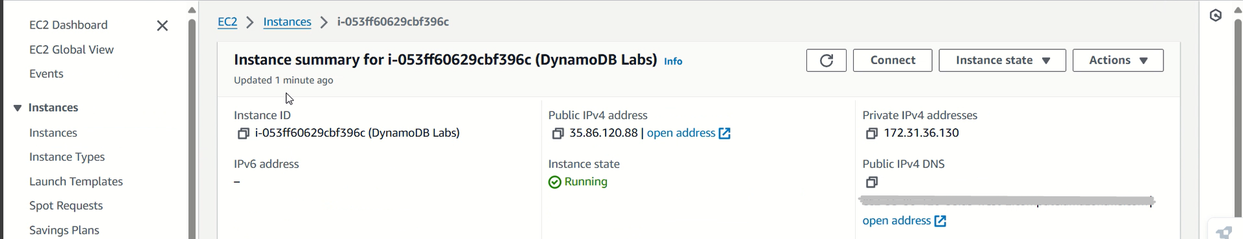Click the external link icon under DNS
1243x239 pixels.
pyautogui.click(x=941, y=221)
